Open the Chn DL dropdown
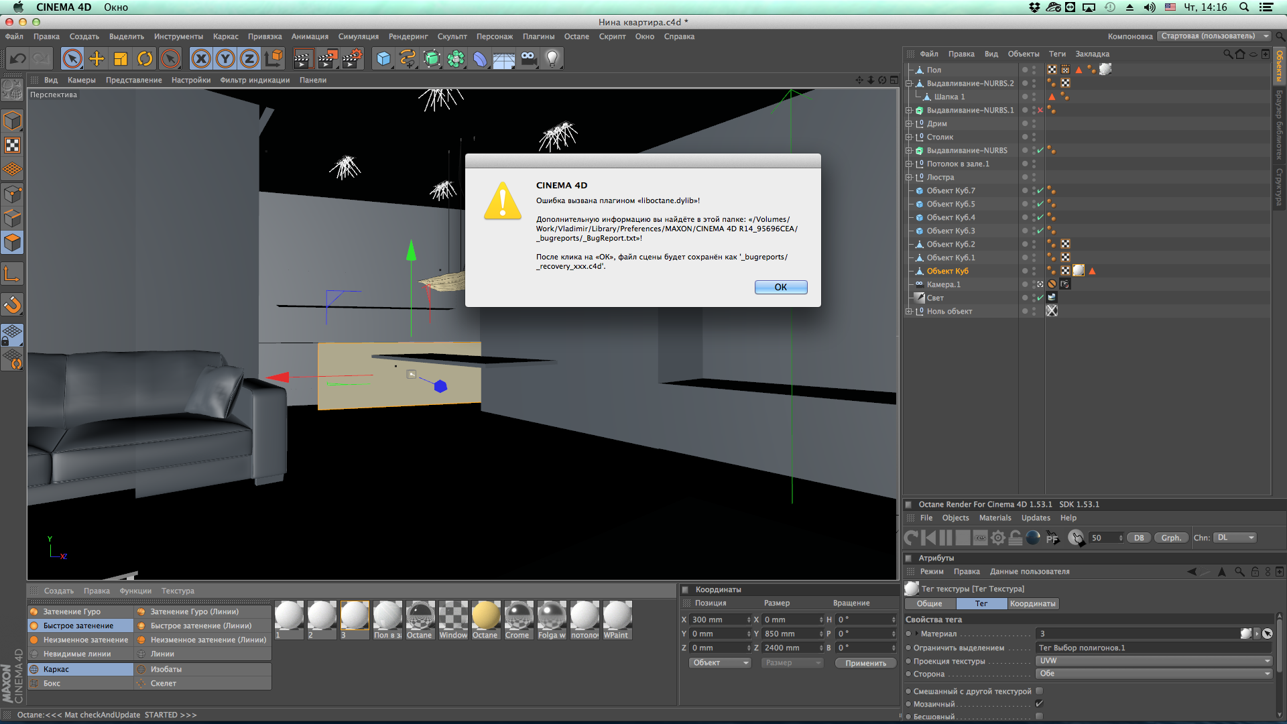Screen dimensions: 1287x724 (x=1235, y=538)
